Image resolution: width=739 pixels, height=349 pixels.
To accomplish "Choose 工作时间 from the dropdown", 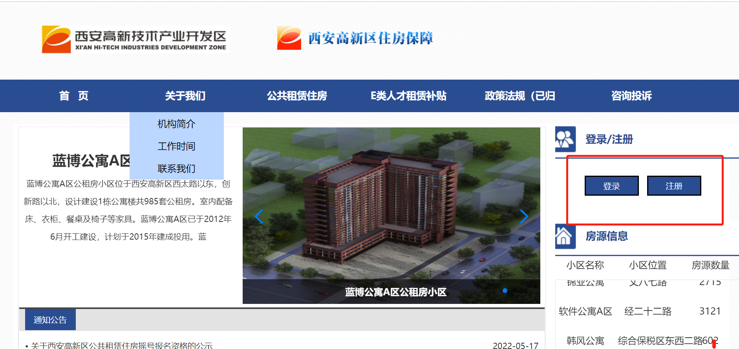I will click(176, 146).
